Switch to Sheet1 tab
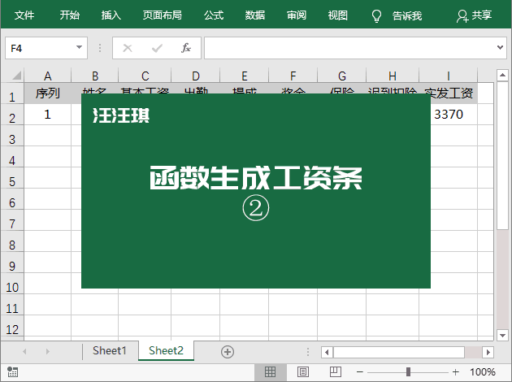The image size is (512, 382). tap(110, 350)
